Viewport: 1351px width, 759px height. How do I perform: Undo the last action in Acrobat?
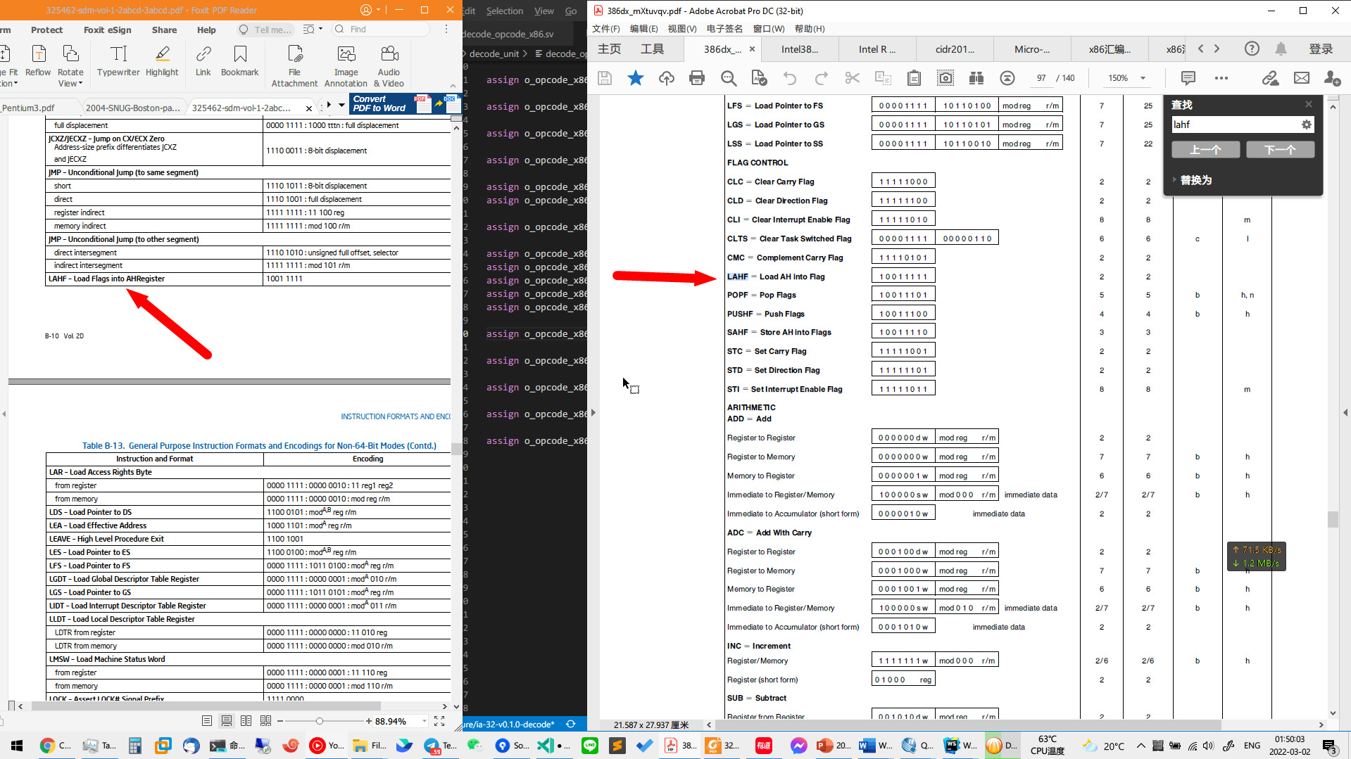[790, 78]
